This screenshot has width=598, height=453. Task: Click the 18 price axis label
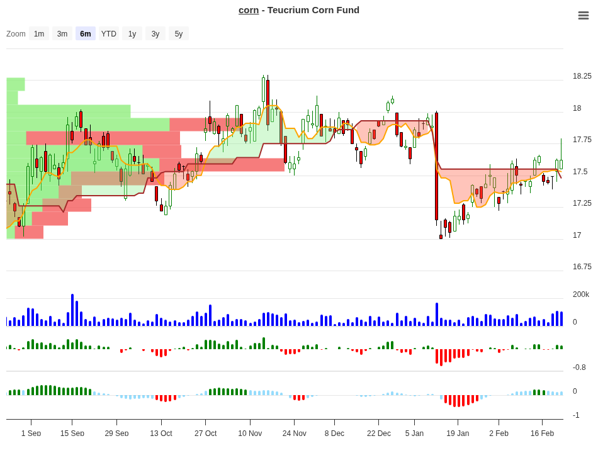pos(577,108)
